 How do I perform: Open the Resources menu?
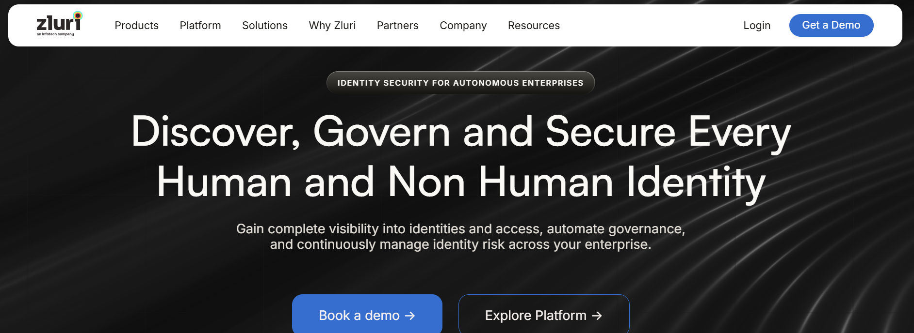click(x=534, y=26)
